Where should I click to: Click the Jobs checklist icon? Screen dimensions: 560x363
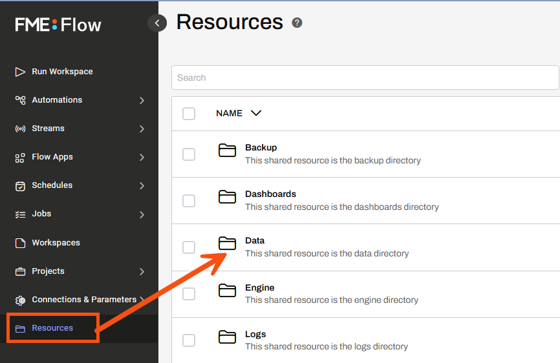20,214
